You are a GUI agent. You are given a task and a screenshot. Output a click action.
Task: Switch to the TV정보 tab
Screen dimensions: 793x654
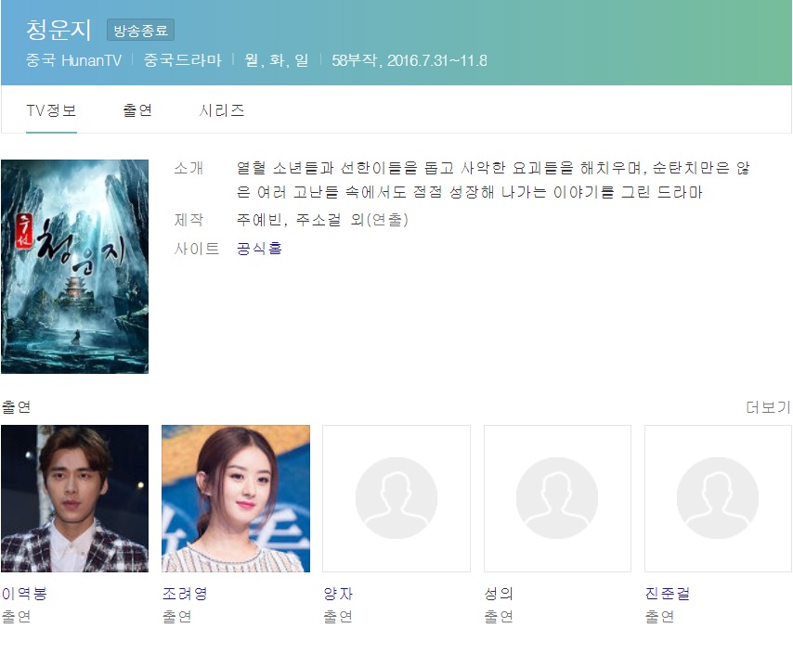click(x=51, y=110)
